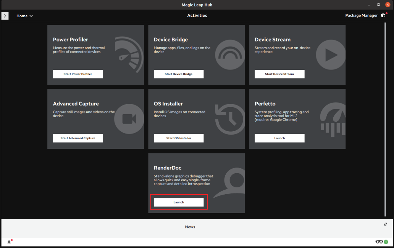The width and height of the screenshot is (394, 248).
Task: Expand the News panel with the diagonal arrow
Action: click(386, 224)
